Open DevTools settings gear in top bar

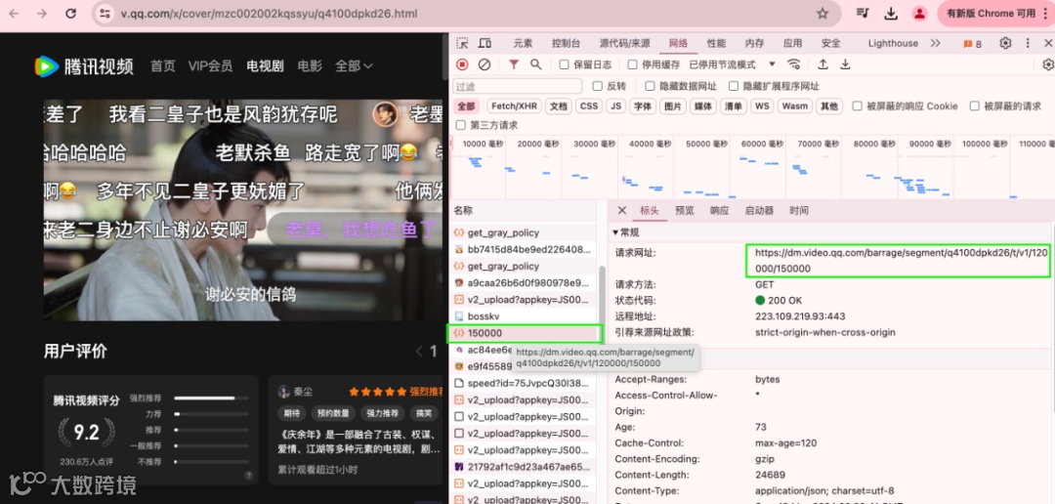[1005, 43]
